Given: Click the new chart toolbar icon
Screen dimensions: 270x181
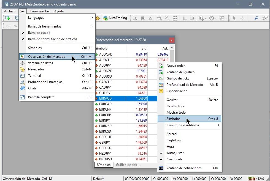Looking at the screenshot, I should tap(7, 18).
